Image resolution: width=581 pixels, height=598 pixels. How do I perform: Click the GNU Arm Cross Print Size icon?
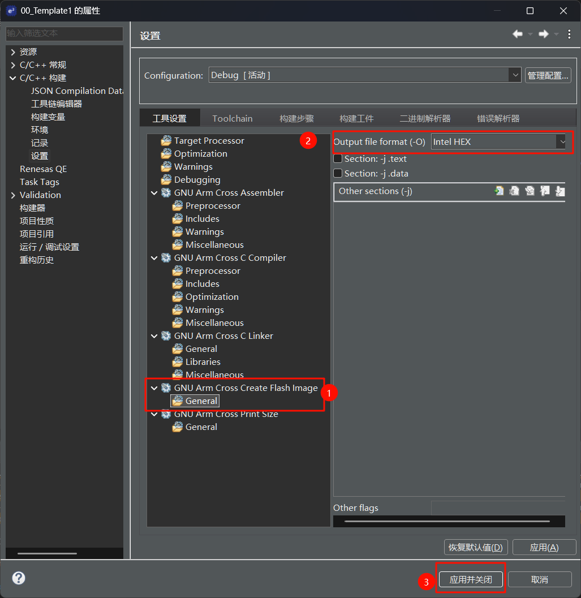[166, 414]
